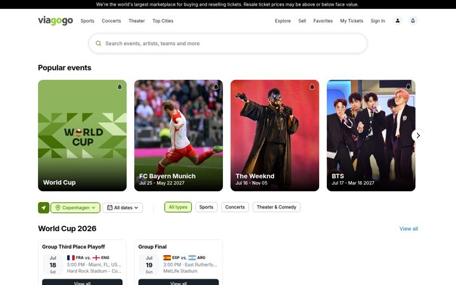Click the Argentina flag icon
The height and width of the screenshot is (285, 456).
tap(193, 258)
